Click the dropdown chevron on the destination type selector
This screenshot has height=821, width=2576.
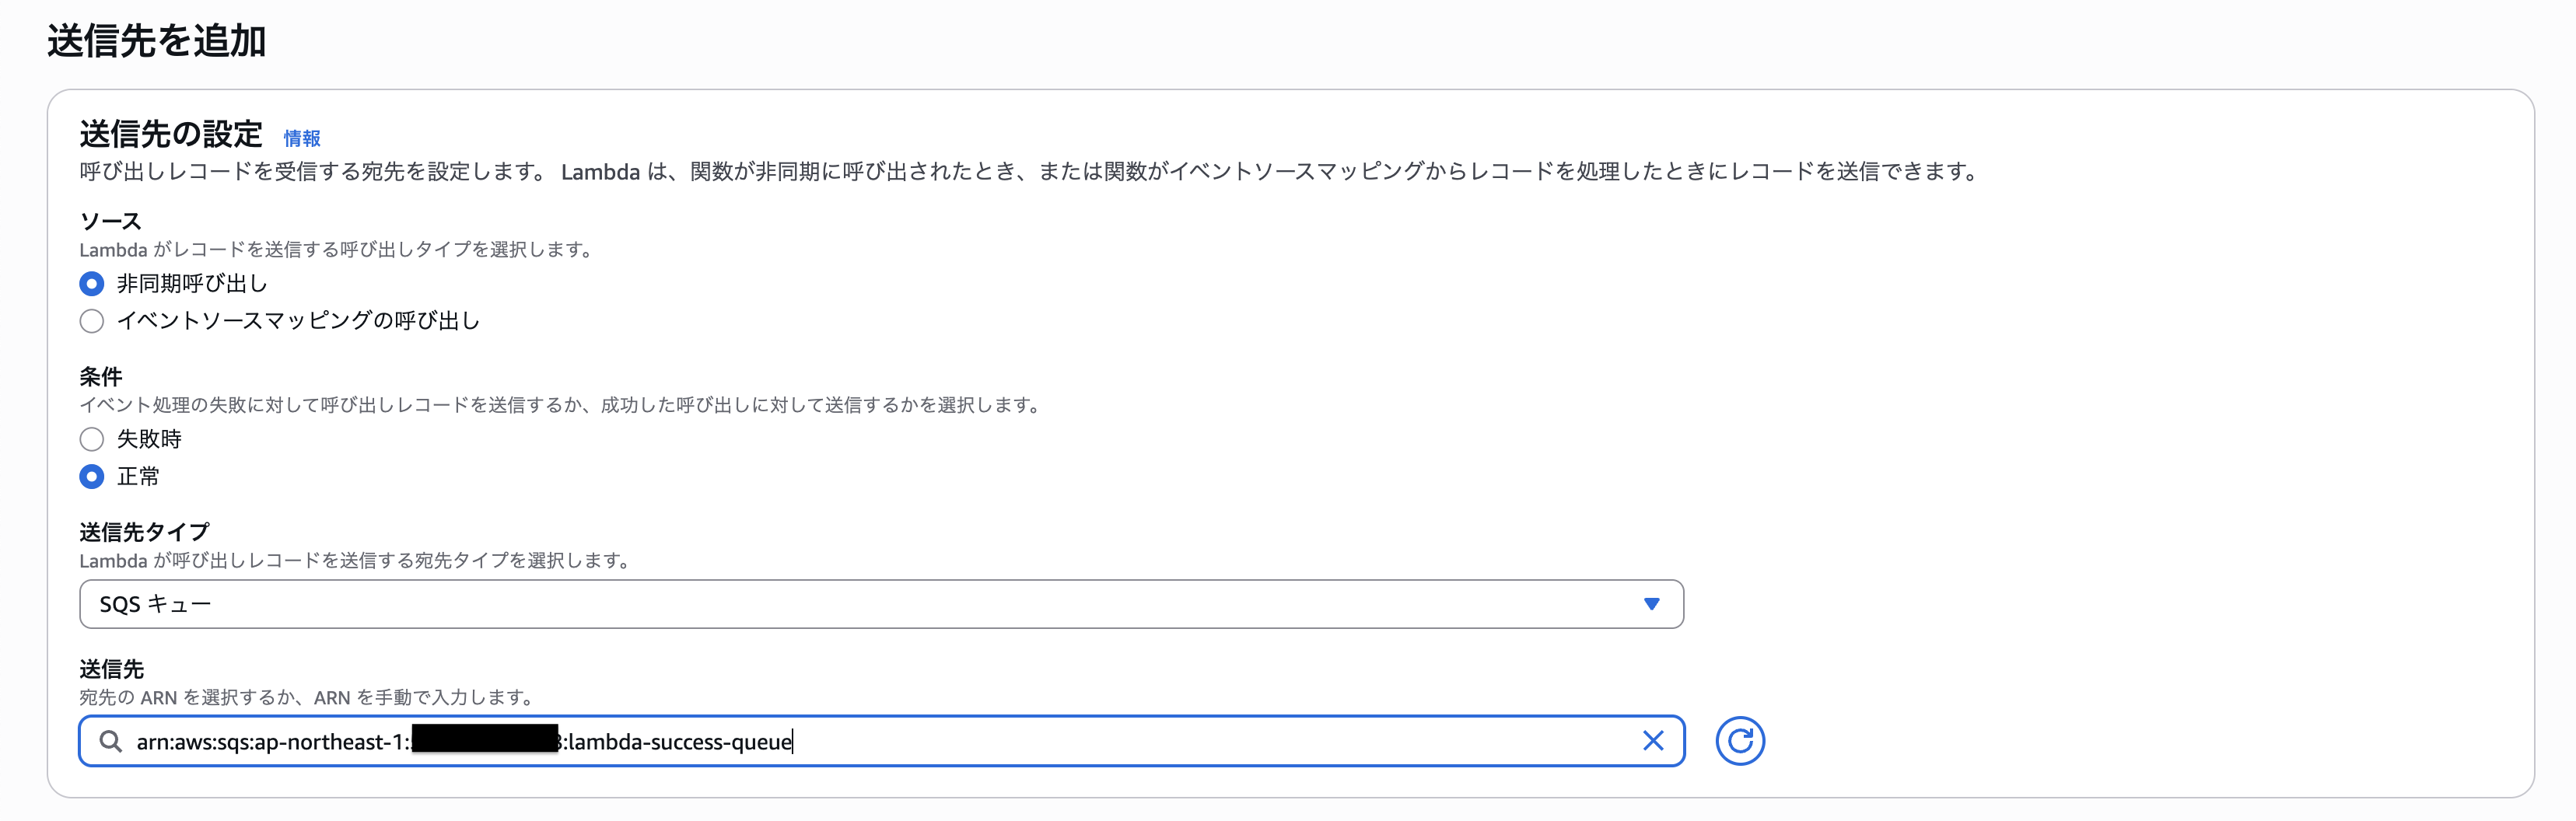pos(1651,604)
